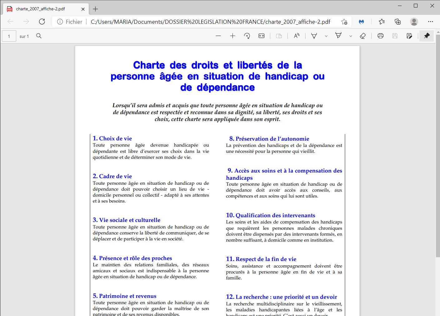The height and width of the screenshot is (316, 440).
Task: Open the Favorites list
Action: pos(382,22)
